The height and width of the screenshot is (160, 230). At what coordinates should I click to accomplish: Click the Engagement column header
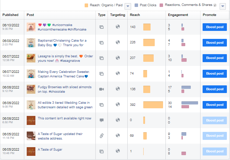pos(178,15)
